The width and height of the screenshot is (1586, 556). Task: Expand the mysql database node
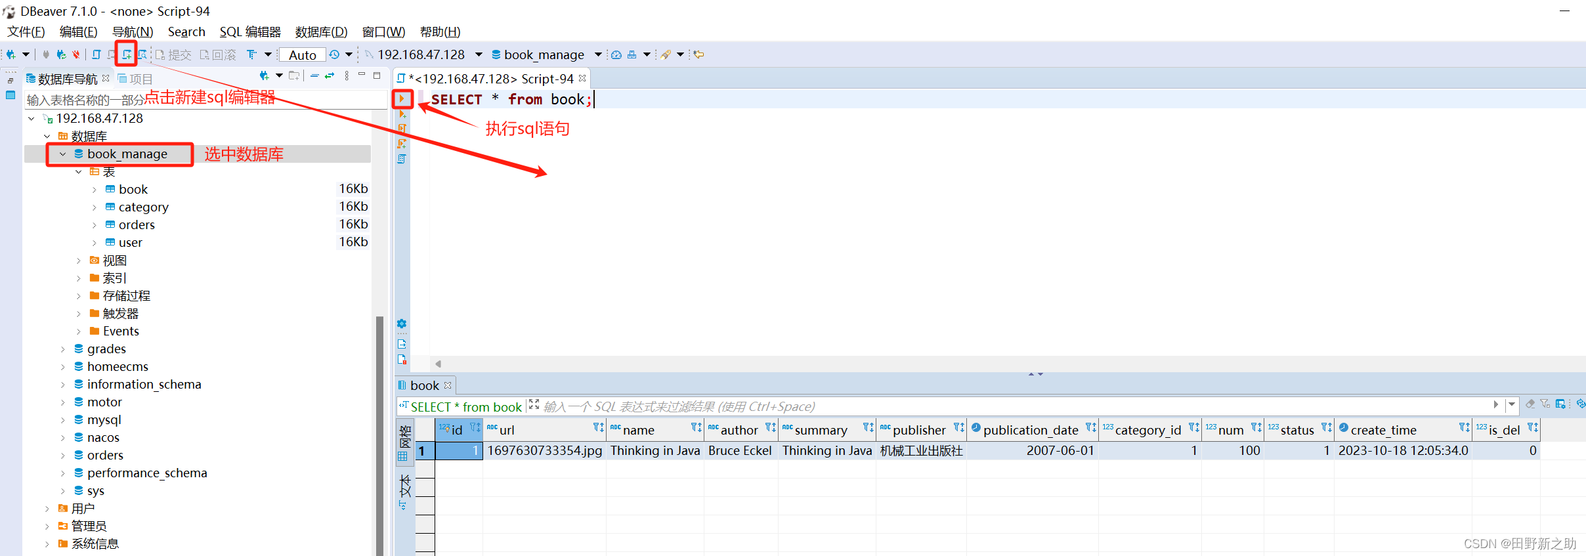pyautogui.click(x=63, y=420)
